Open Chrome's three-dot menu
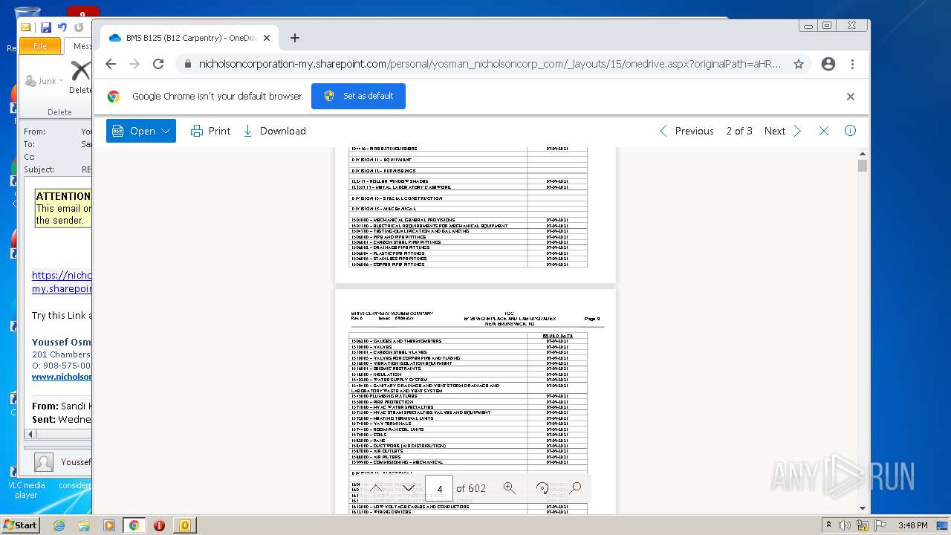The image size is (951, 535). (853, 64)
